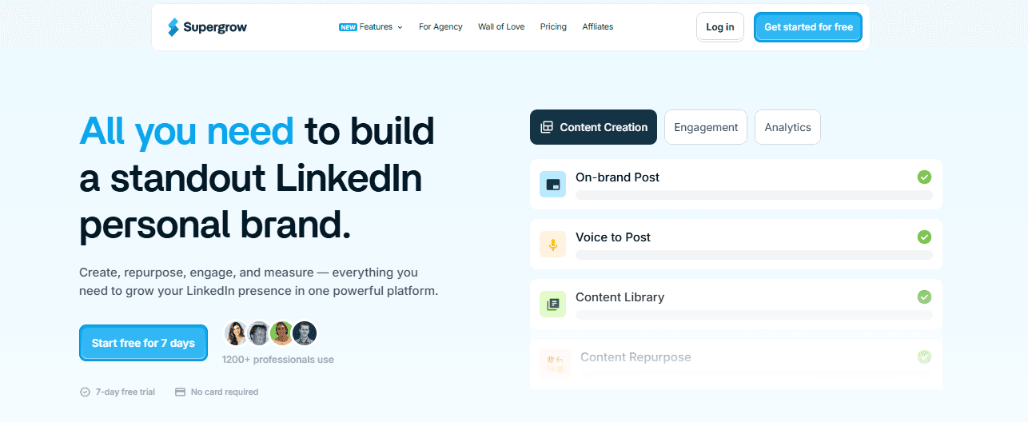
Task: Expand the Features dropdown menu
Action: 381,27
